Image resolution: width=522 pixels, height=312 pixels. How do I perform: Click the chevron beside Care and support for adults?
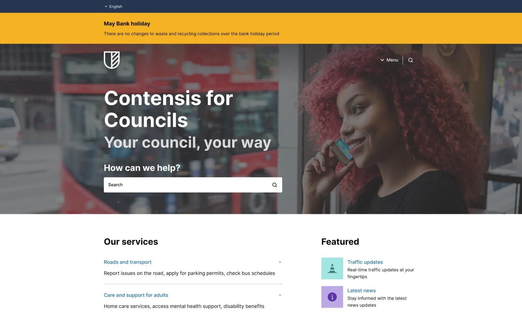[280, 295]
